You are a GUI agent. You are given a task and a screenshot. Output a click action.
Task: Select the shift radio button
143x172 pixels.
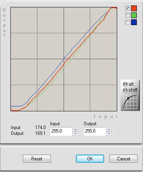click(x=125, y=90)
